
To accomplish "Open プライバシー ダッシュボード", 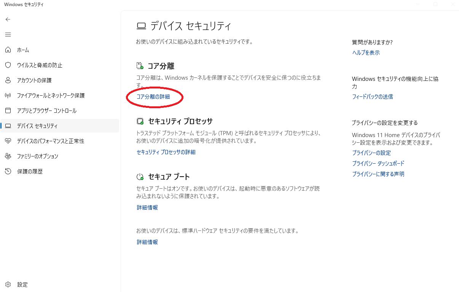I will (x=378, y=163).
